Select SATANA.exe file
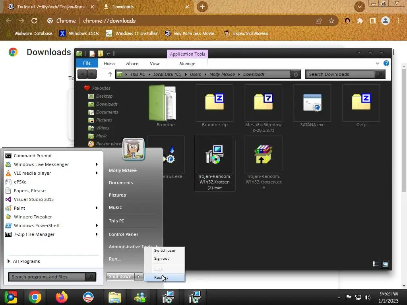The height and width of the screenshot is (305, 407). pos(312,106)
